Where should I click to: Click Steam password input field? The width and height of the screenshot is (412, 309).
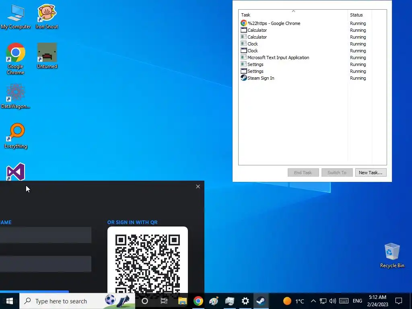[x=46, y=264]
